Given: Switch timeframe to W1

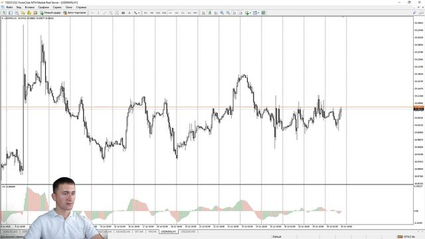Looking at the screenshot, I should 189,13.
